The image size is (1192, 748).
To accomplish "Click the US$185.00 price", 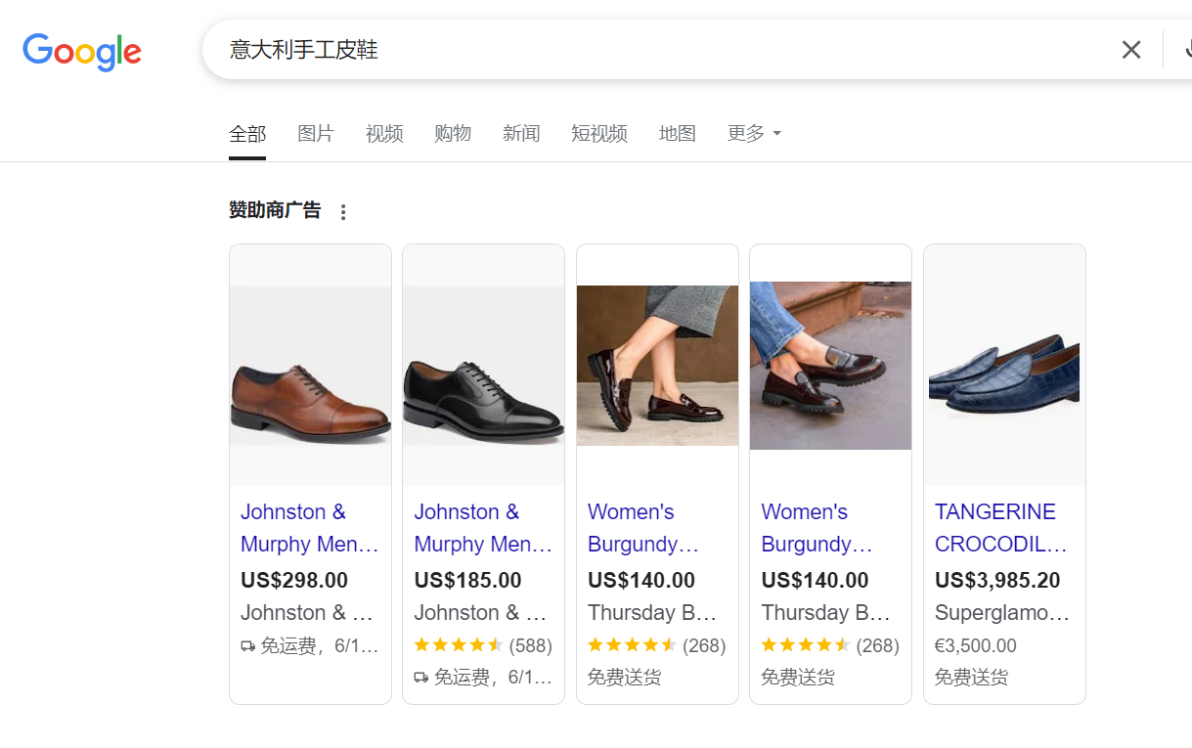I will coord(467,580).
